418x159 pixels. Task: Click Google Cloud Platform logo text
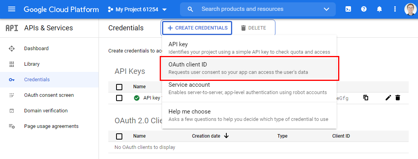point(61,10)
